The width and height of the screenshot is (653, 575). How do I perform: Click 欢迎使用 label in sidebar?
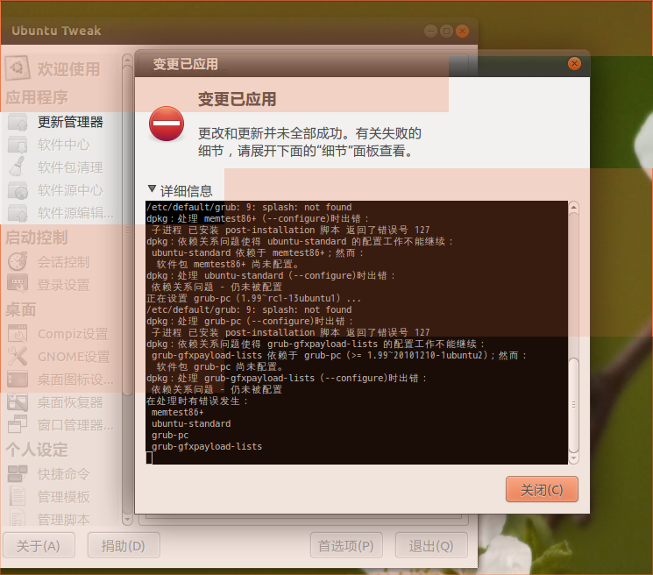[x=68, y=69]
